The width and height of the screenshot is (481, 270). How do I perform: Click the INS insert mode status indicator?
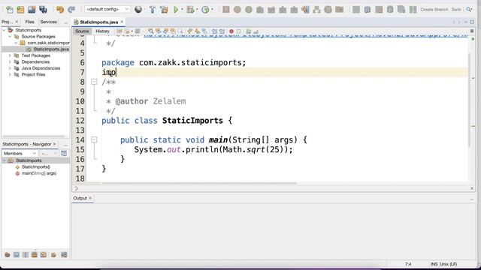pos(434,264)
